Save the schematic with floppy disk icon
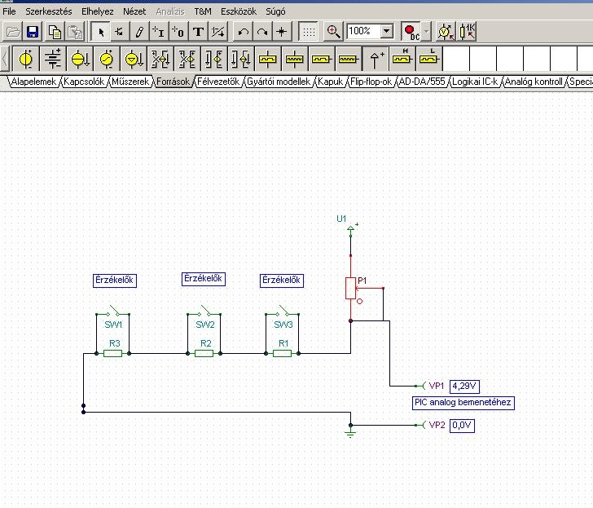This screenshot has width=593, height=508. click(33, 32)
